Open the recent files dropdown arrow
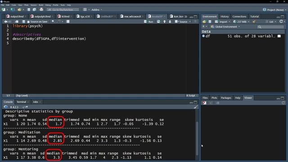 pyautogui.click(x=23, y=9)
